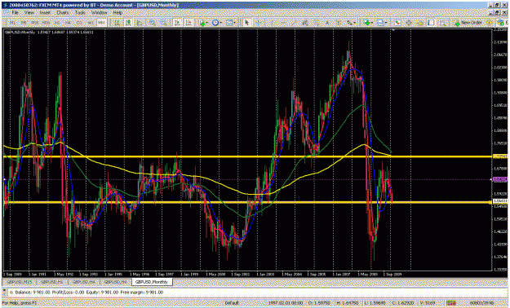Zoom in on the chart
This screenshot has height=308, width=510.
153,23
